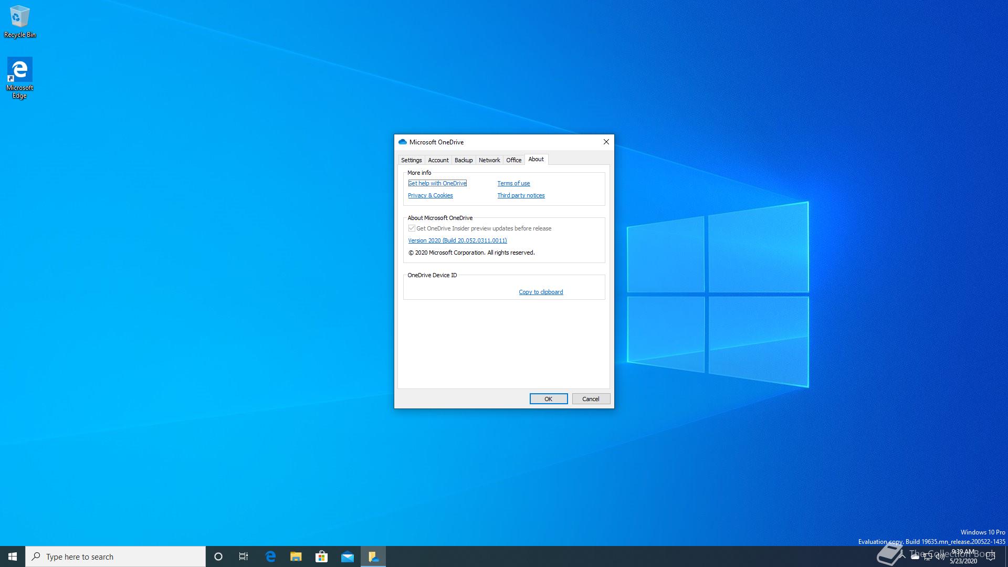The width and height of the screenshot is (1008, 567).
Task: Switch to the Office tab
Action: pos(514,160)
